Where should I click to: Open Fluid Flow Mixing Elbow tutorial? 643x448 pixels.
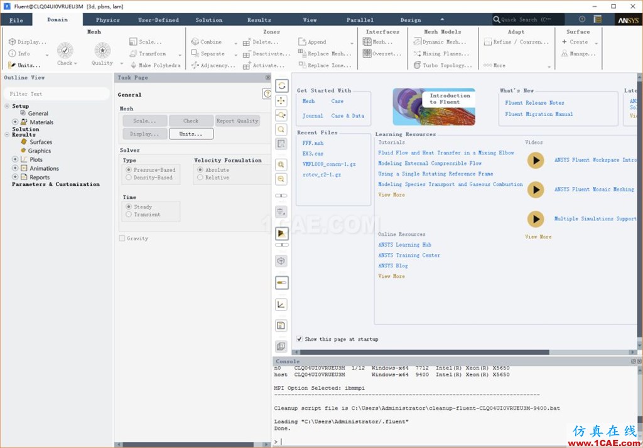(x=446, y=152)
